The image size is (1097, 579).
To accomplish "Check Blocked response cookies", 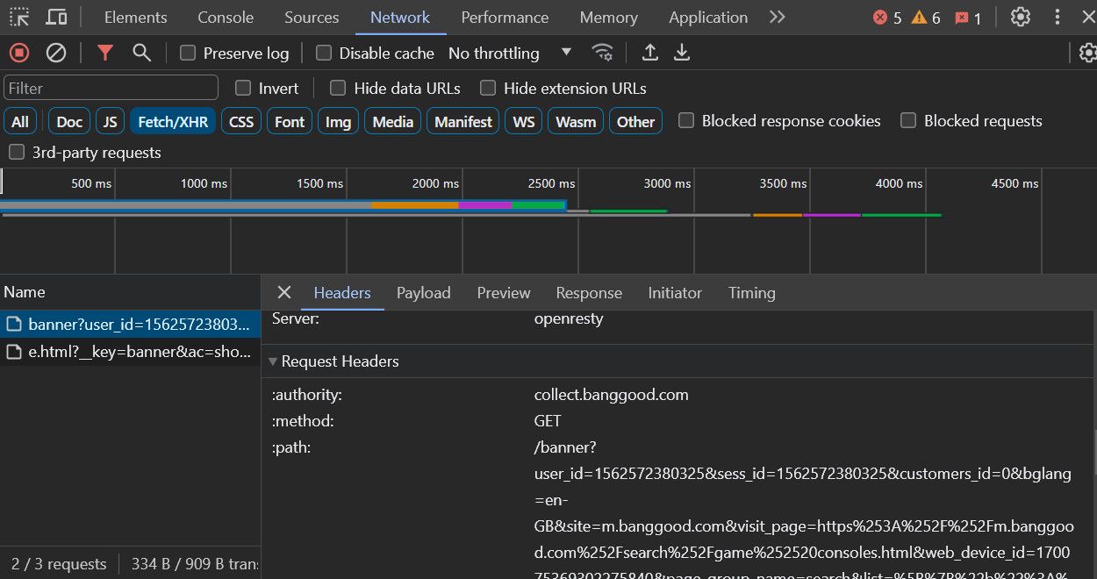I will tap(686, 120).
